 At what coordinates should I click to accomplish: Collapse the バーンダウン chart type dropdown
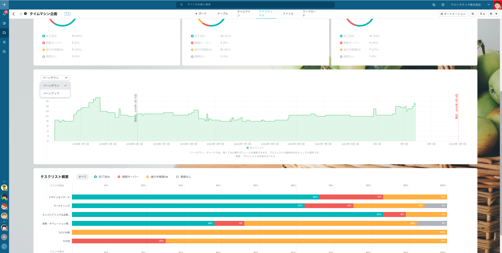click(55, 78)
